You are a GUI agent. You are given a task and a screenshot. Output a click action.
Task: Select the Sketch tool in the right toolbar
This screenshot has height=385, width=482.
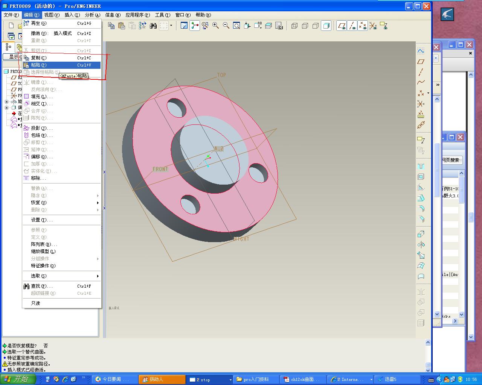(421, 51)
